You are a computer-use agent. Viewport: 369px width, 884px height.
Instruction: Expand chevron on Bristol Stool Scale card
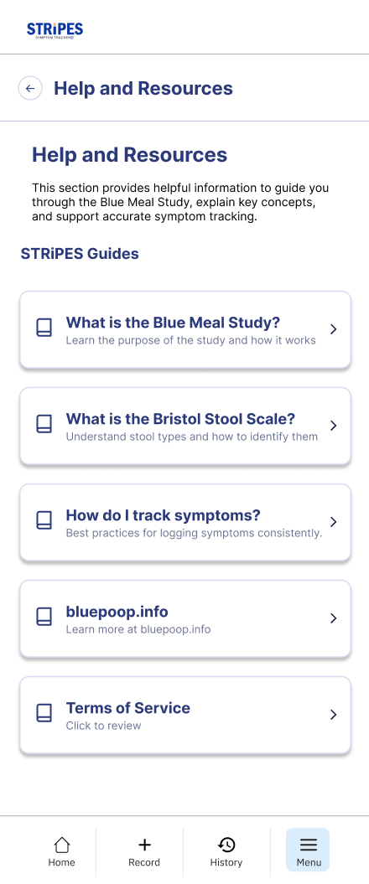(x=334, y=426)
